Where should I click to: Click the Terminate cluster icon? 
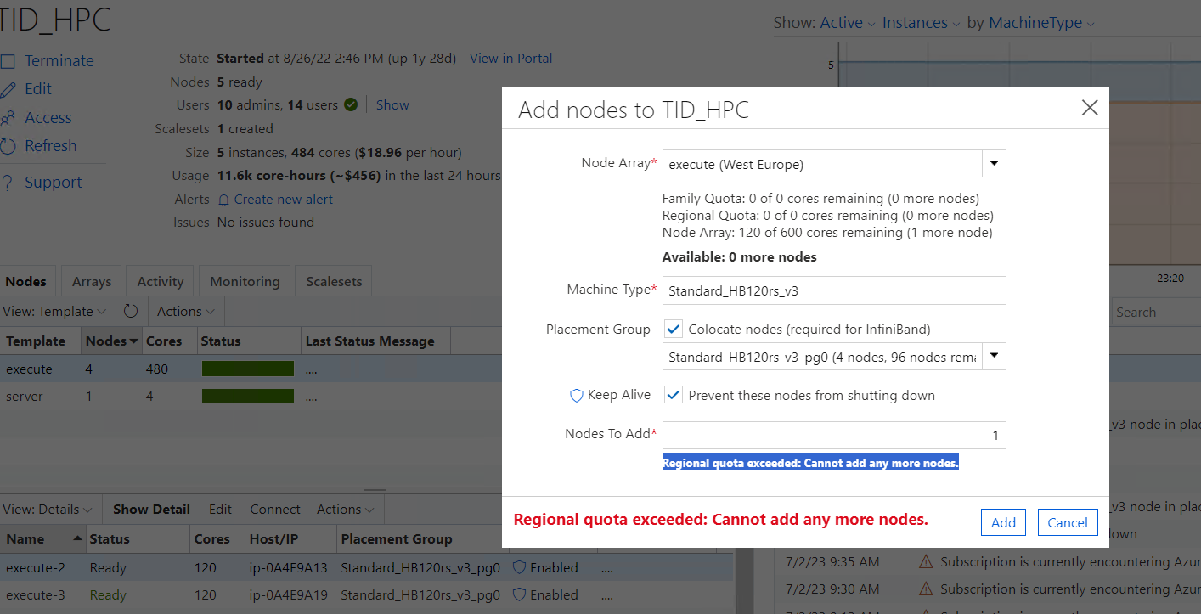click(8, 60)
